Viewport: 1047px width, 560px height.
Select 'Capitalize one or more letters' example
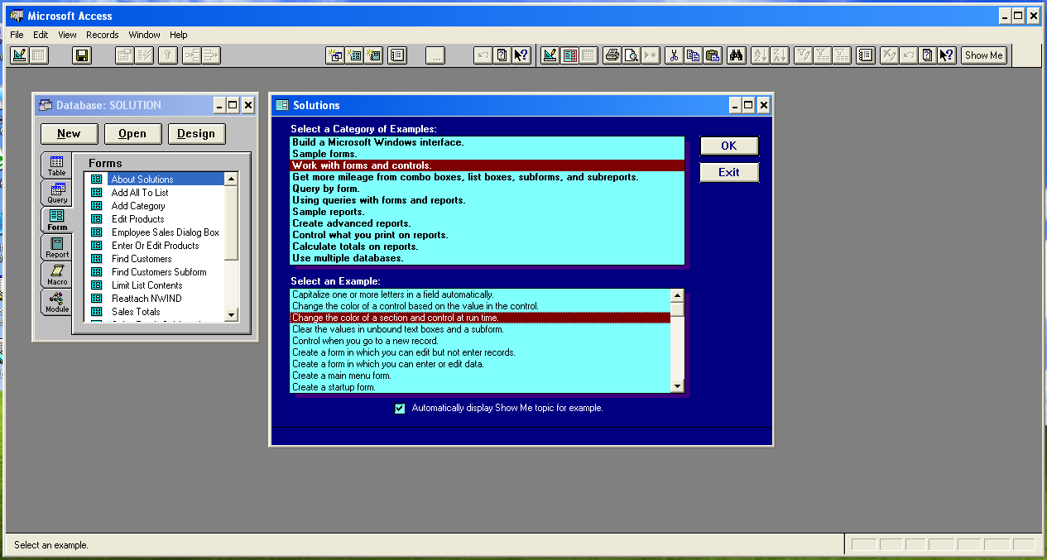coord(480,294)
